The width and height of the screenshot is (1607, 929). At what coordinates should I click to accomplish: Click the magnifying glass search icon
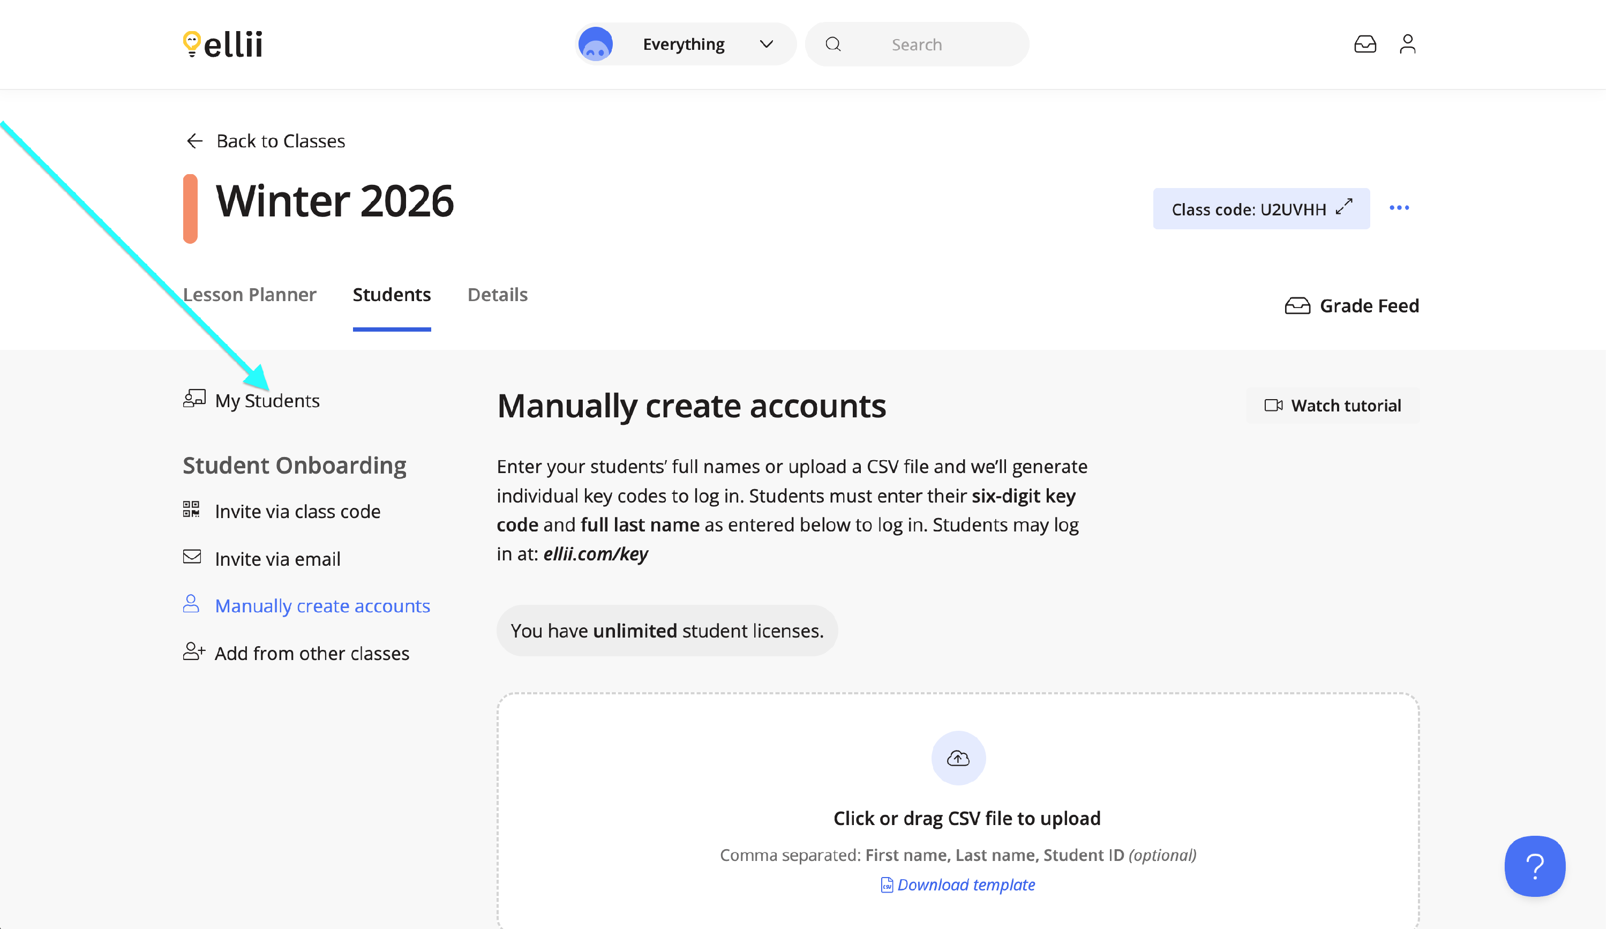point(833,44)
